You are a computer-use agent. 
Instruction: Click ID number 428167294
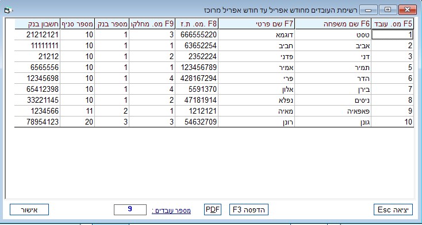[x=197, y=78]
